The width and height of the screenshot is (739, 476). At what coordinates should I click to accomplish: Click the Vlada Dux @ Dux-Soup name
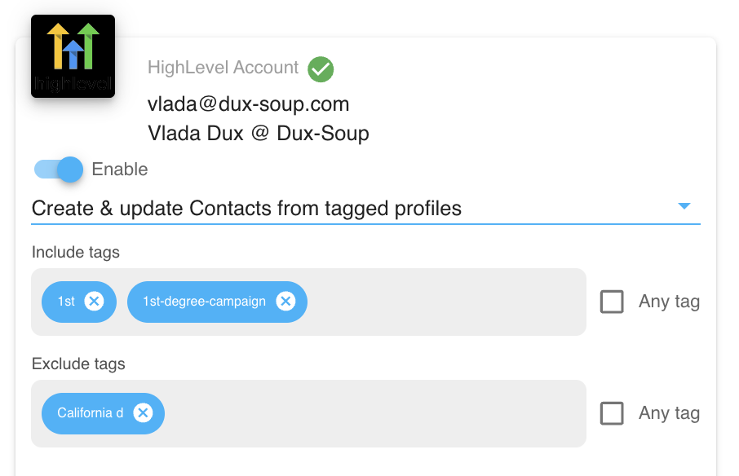pos(259,133)
